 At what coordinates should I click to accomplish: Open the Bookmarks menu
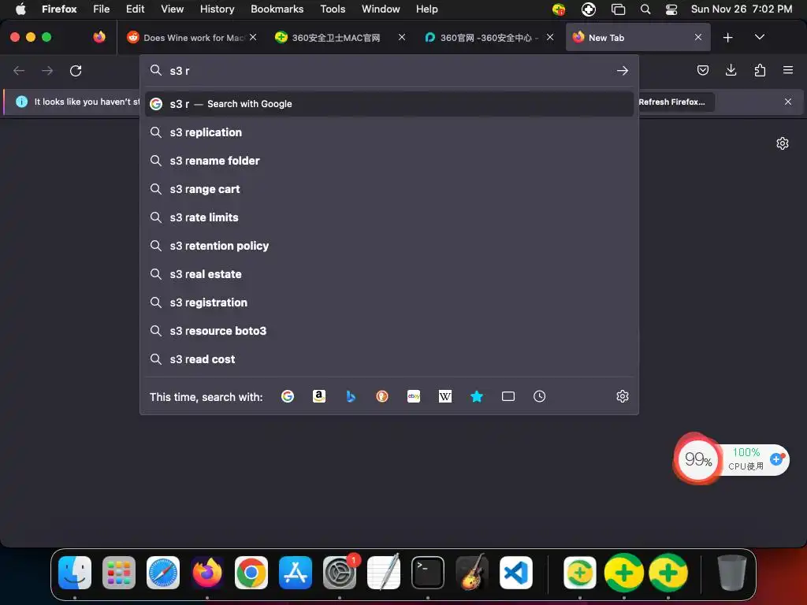(x=277, y=9)
